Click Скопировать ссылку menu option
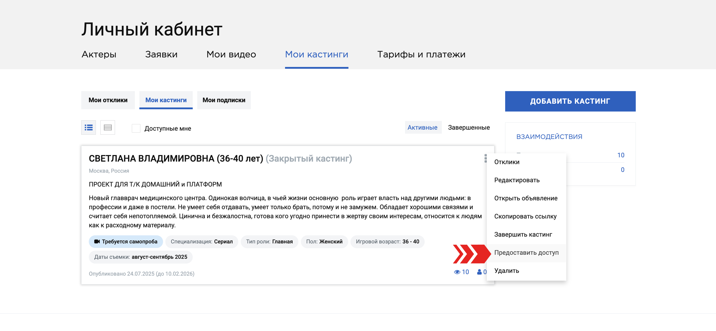The height and width of the screenshot is (331, 716). 525,216
